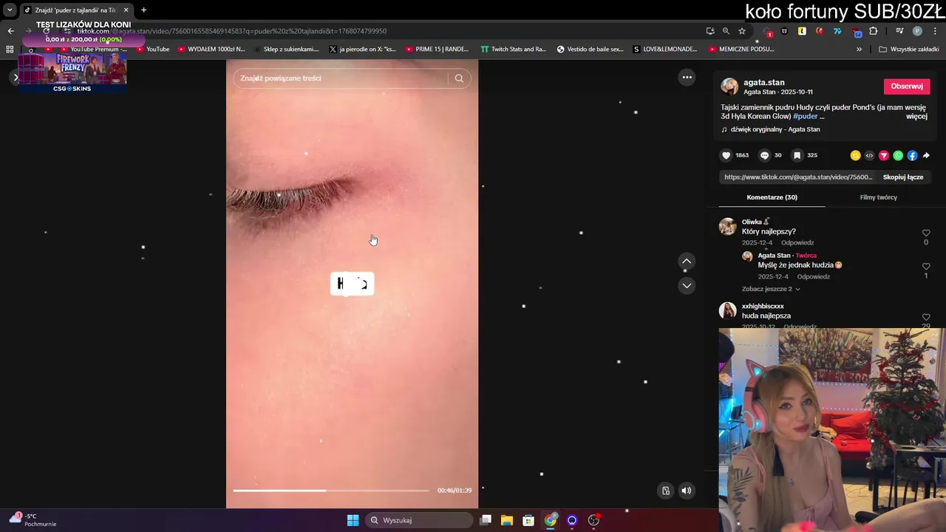Open comments via the speech bubble icon
Viewport: 946px width, 532px height.
(765, 155)
